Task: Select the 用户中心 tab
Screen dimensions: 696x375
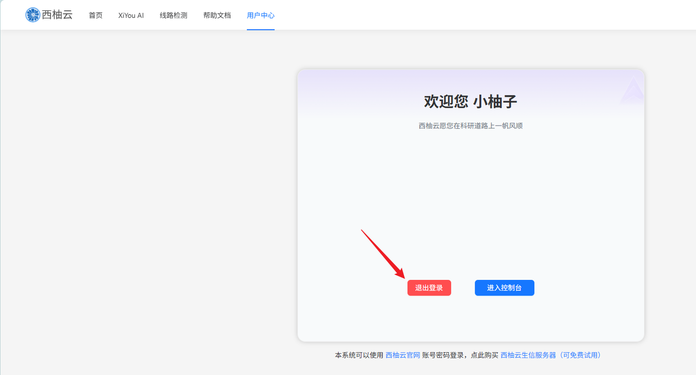Action: 260,15
